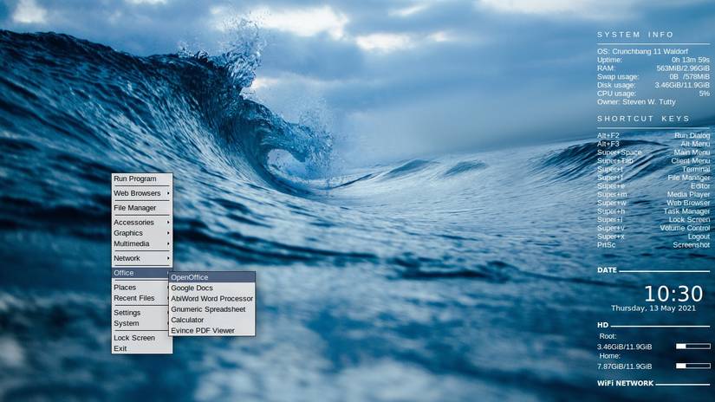Screen dimensions: 715x402
Task: Expand the Accessories submenu
Action: (142, 223)
